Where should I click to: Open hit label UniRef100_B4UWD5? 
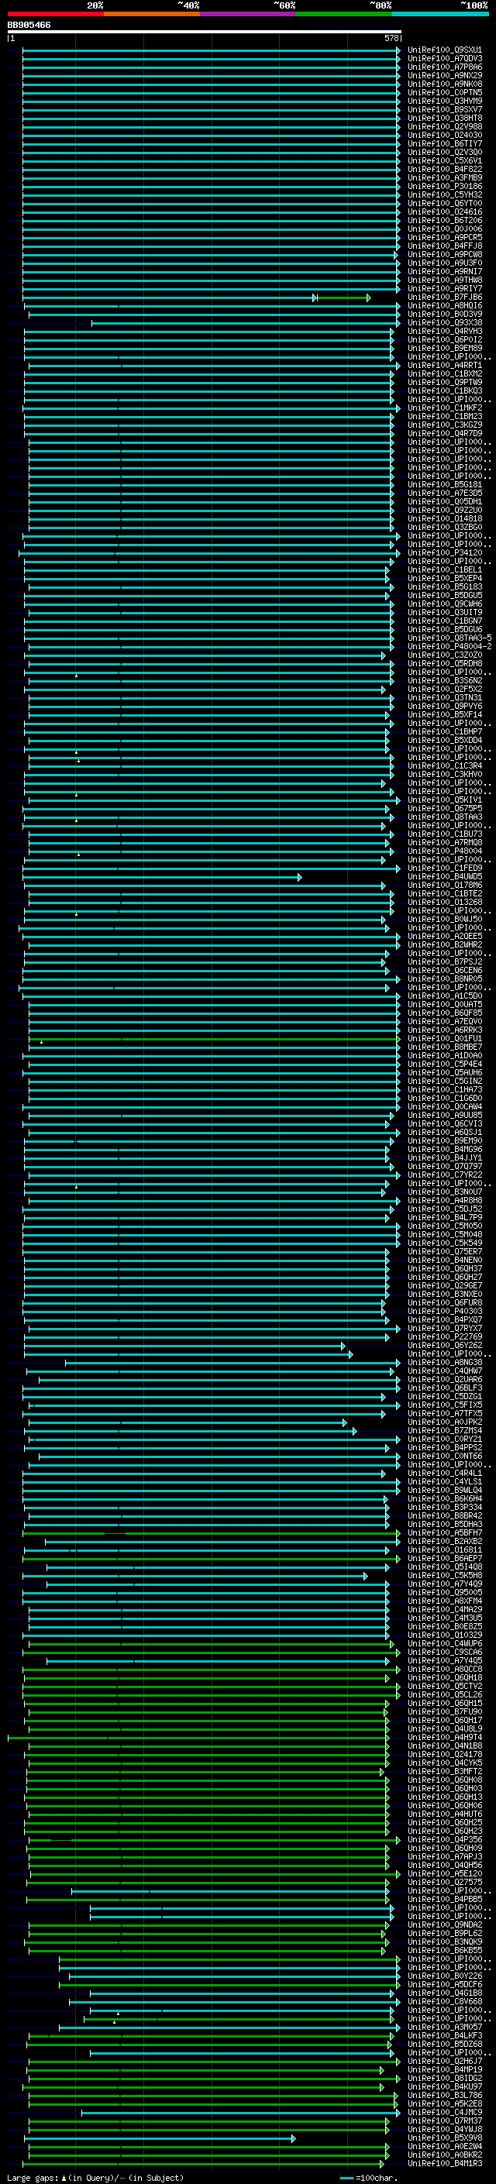444,877
